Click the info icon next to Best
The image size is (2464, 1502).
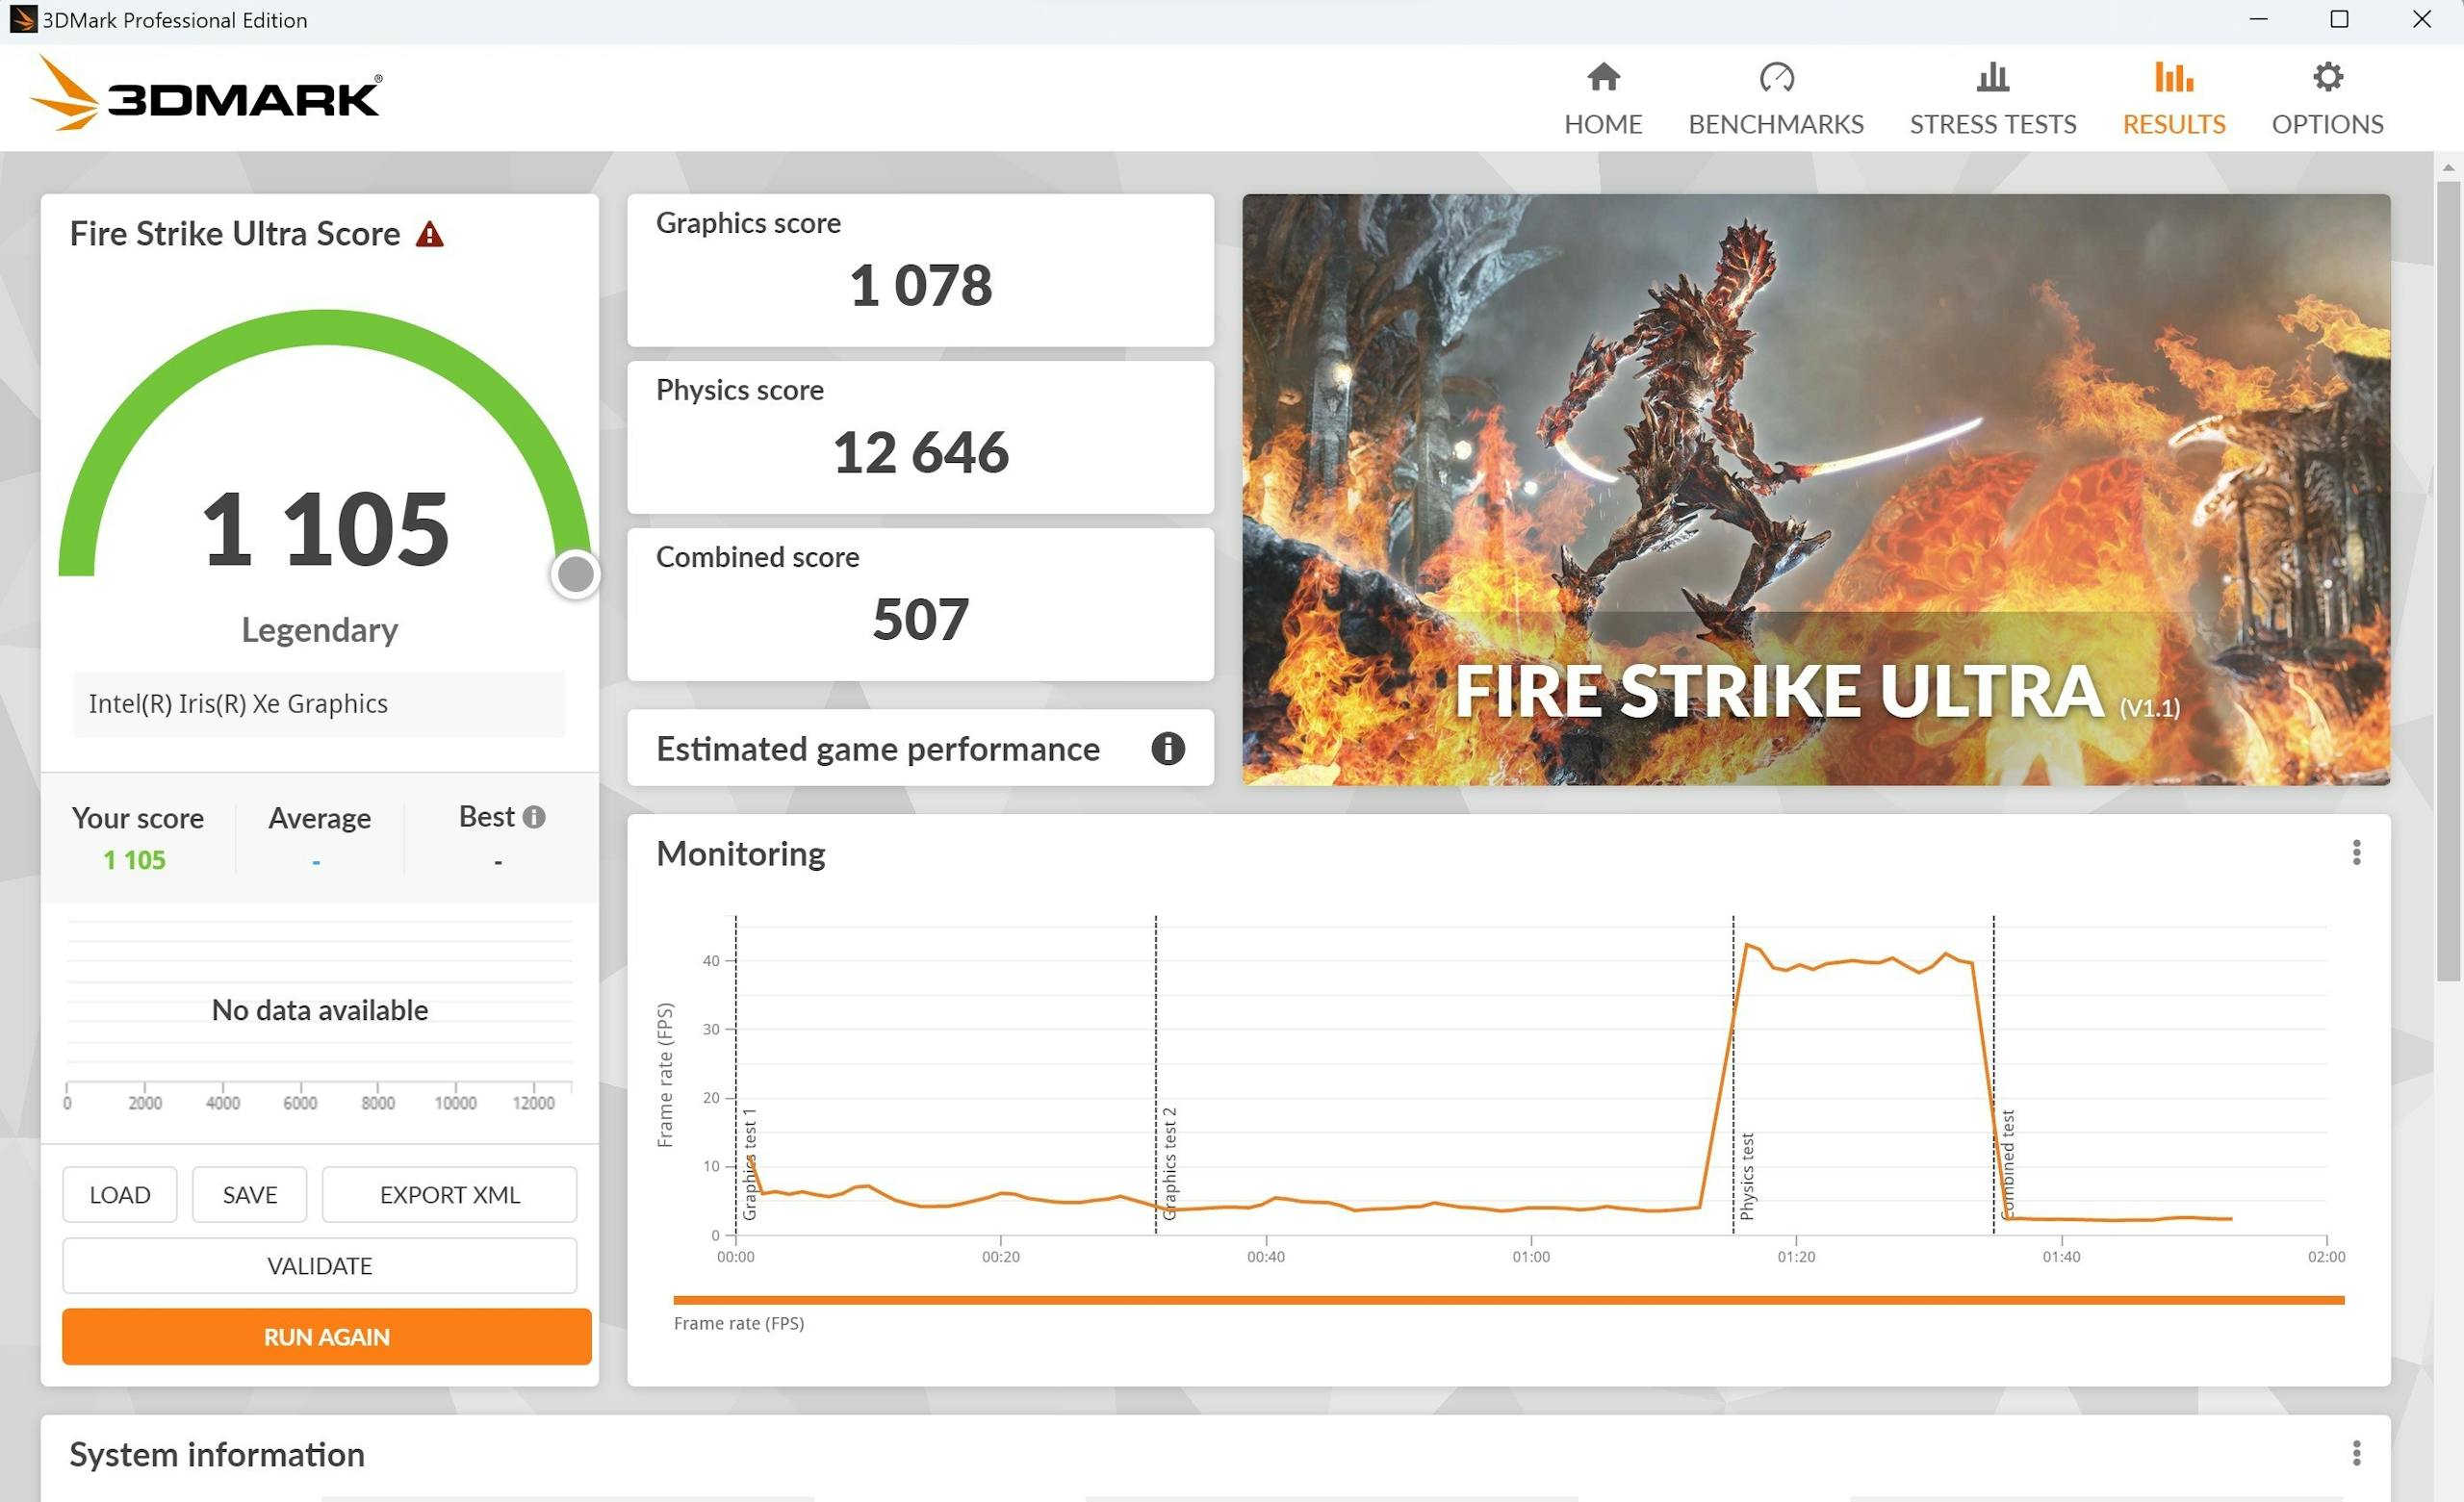point(534,817)
